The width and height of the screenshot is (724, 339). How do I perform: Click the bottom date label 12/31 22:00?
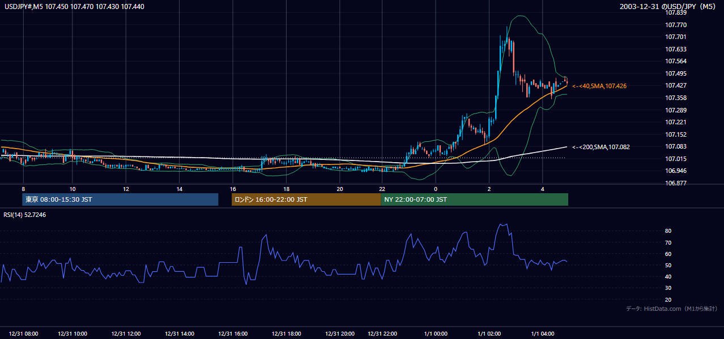coord(382,334)
